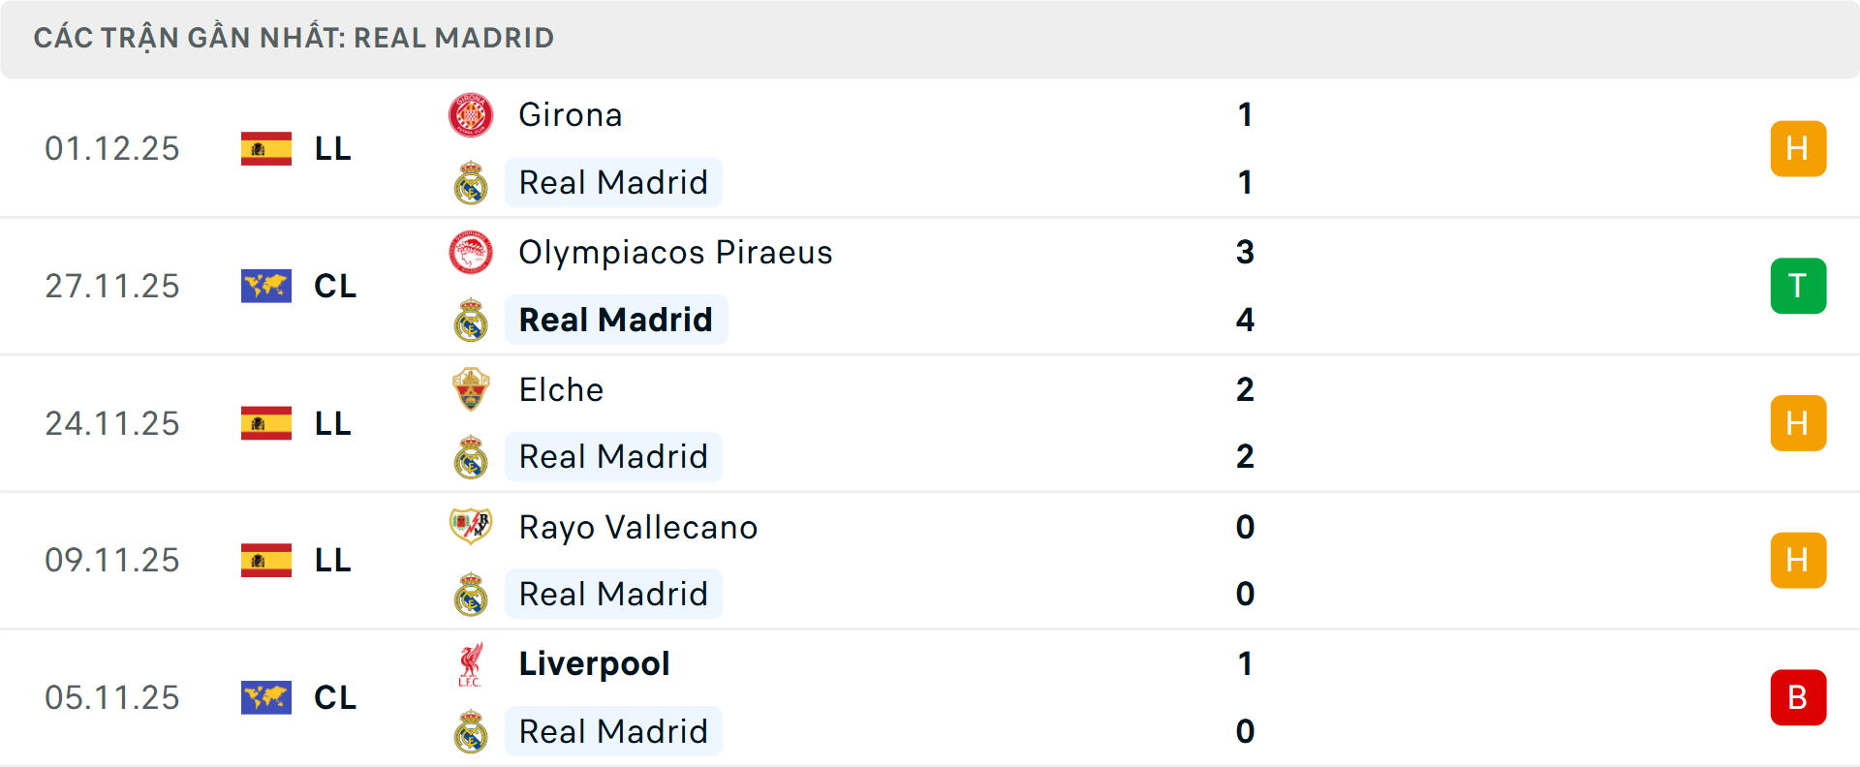Click the Rayo Vallecano club crest

(471, 527)
